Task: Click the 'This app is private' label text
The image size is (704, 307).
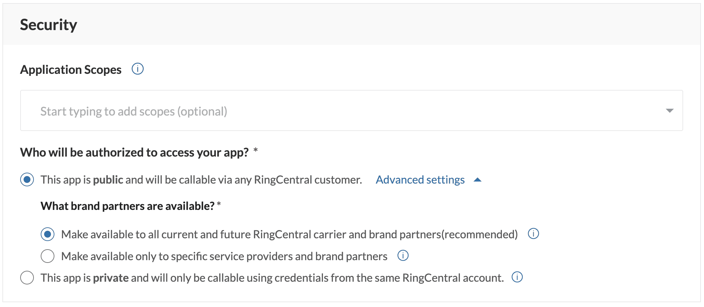Action: tap(272, 278)
